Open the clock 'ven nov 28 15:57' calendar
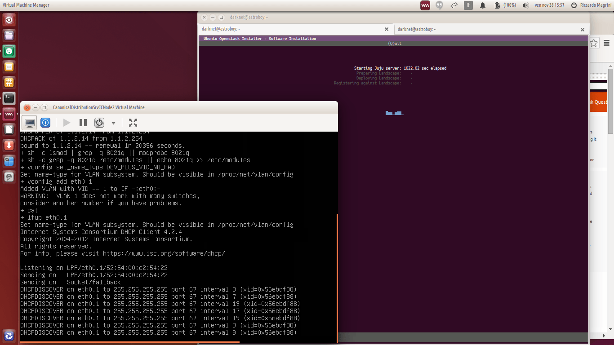 (x=549, y=5)
